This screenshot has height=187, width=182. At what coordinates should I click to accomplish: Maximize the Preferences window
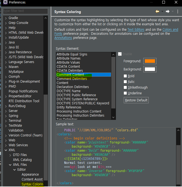164,2
